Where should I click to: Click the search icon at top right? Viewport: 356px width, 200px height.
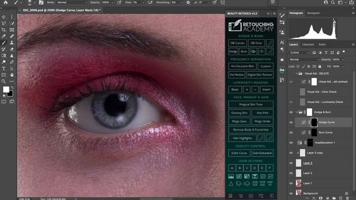pyautogui.click(x=333, y=2)
